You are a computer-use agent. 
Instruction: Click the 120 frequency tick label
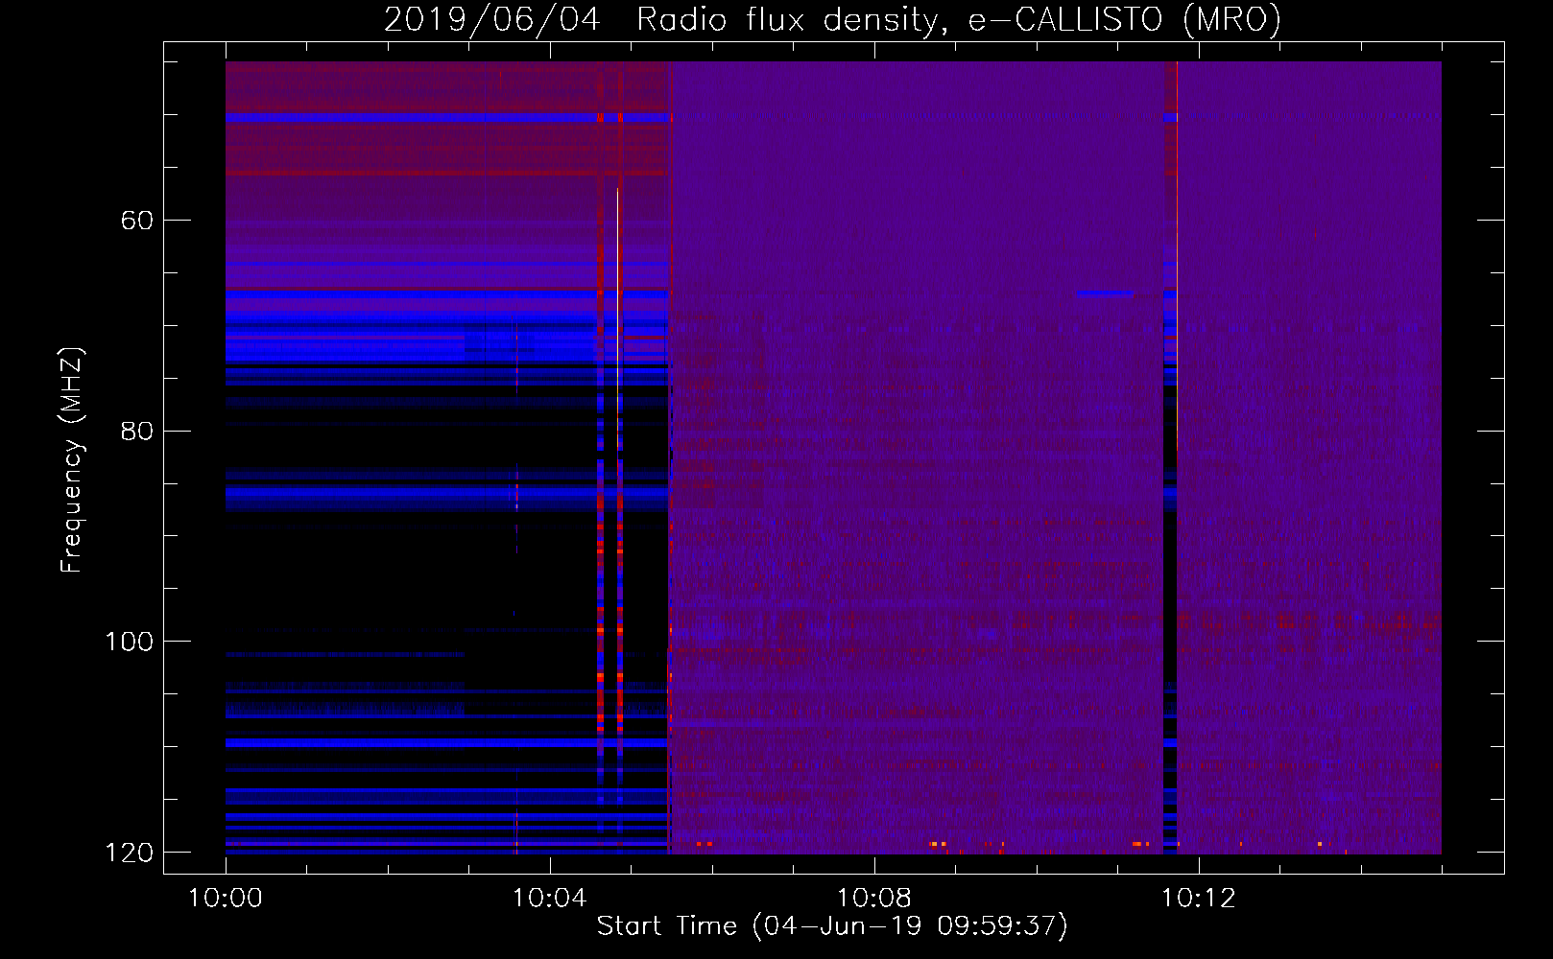pyautogui.click(x=129, y=852)
